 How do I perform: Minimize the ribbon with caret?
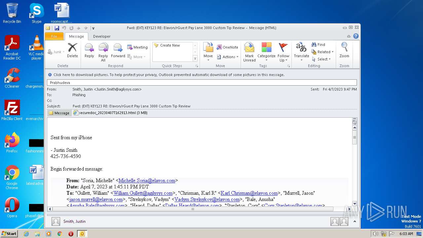pyautogui.click(x=349, y=36)
